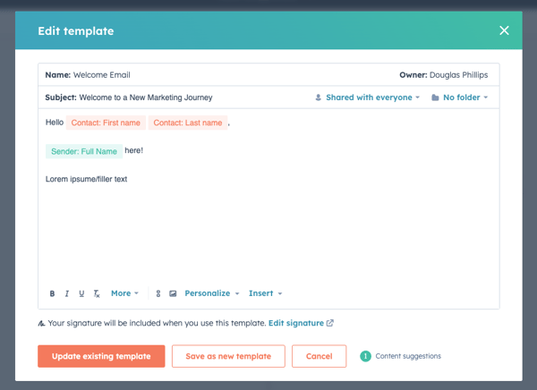This screenshot has width=537, height=390.
Task: Open the Personalize dropdown
Action: [212, 293]
